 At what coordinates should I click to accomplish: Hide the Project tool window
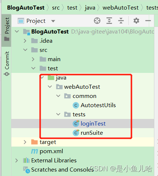(148, 21)
